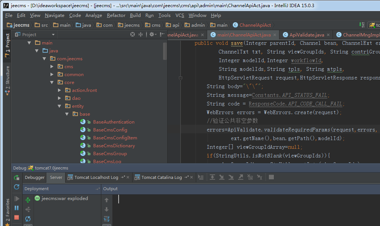
Task: Click the Update application icon in Debug sidebar
Action: [17, 187]
